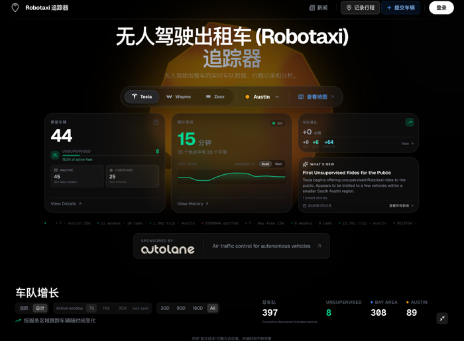Click the 87888H4 spotted ticker item

(220, 223)
